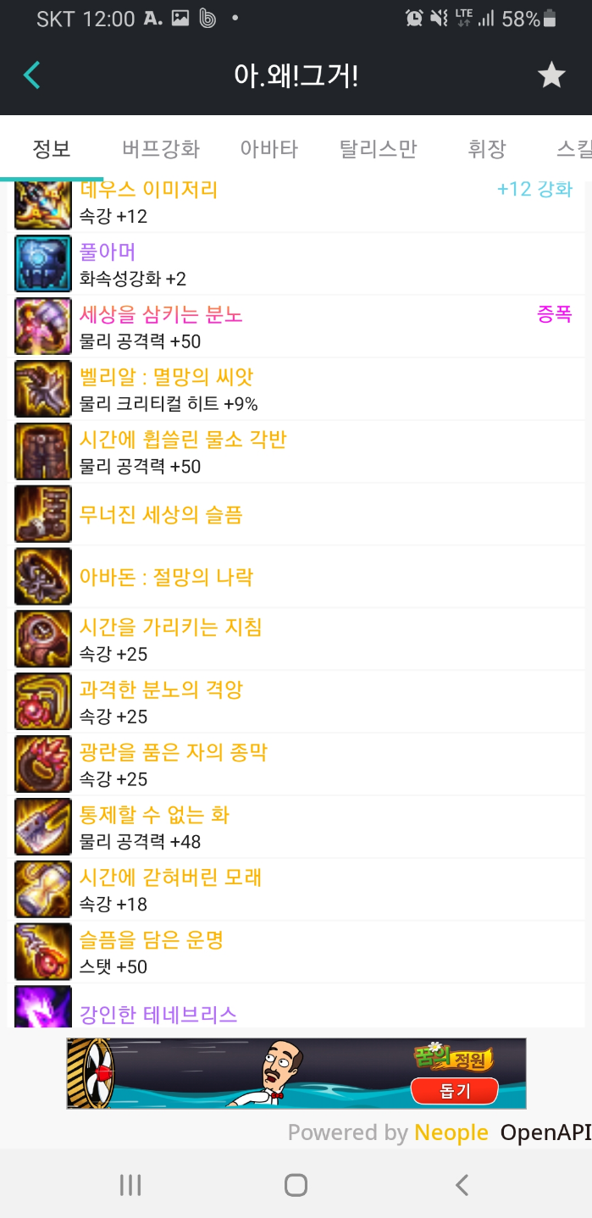Tap the back arrow in header
This screenshot has height=1218, width=592.
click(32, 75)
